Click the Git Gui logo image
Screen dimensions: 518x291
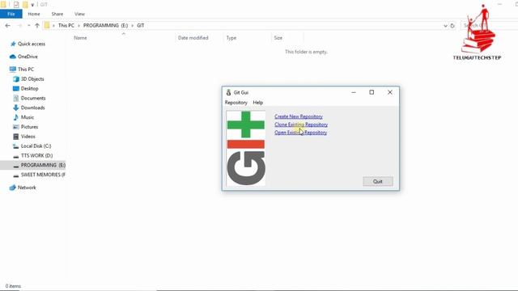[x=246, y=148]
